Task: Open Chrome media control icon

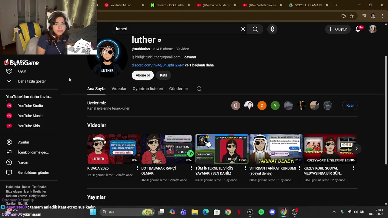Action: coord(364,16)
